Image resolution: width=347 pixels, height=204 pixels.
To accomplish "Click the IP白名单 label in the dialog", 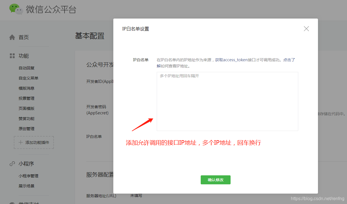I will (x=141, y=60).
